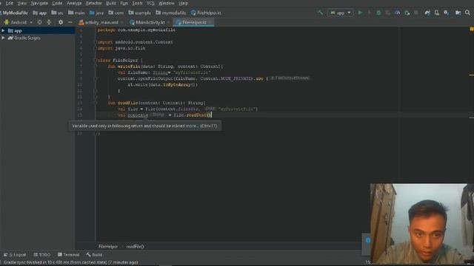
Task: Start debugging with the Debug bug icon
Action: pos(378,13)
